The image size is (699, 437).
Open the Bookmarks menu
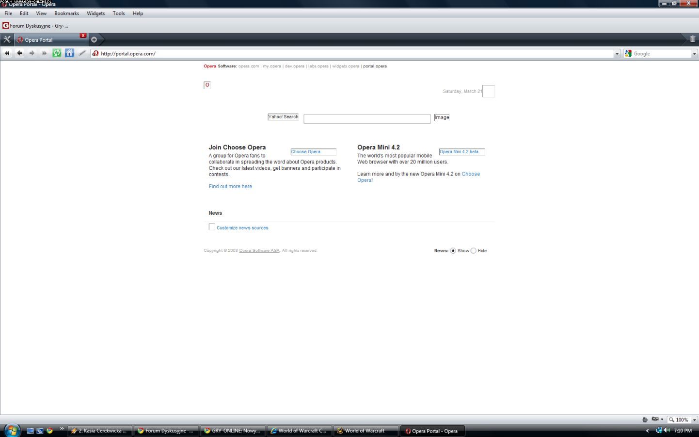[66, 14]
